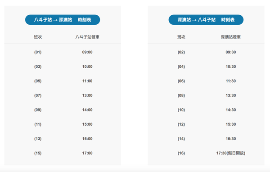Select the 09:30 departure time
The image size is (270, 172).
[x=231, y=52]
